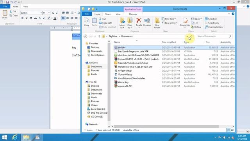The image size is (250, 141).
Task: Create a New folder from ribbon
Action: (x=157, y=23)
